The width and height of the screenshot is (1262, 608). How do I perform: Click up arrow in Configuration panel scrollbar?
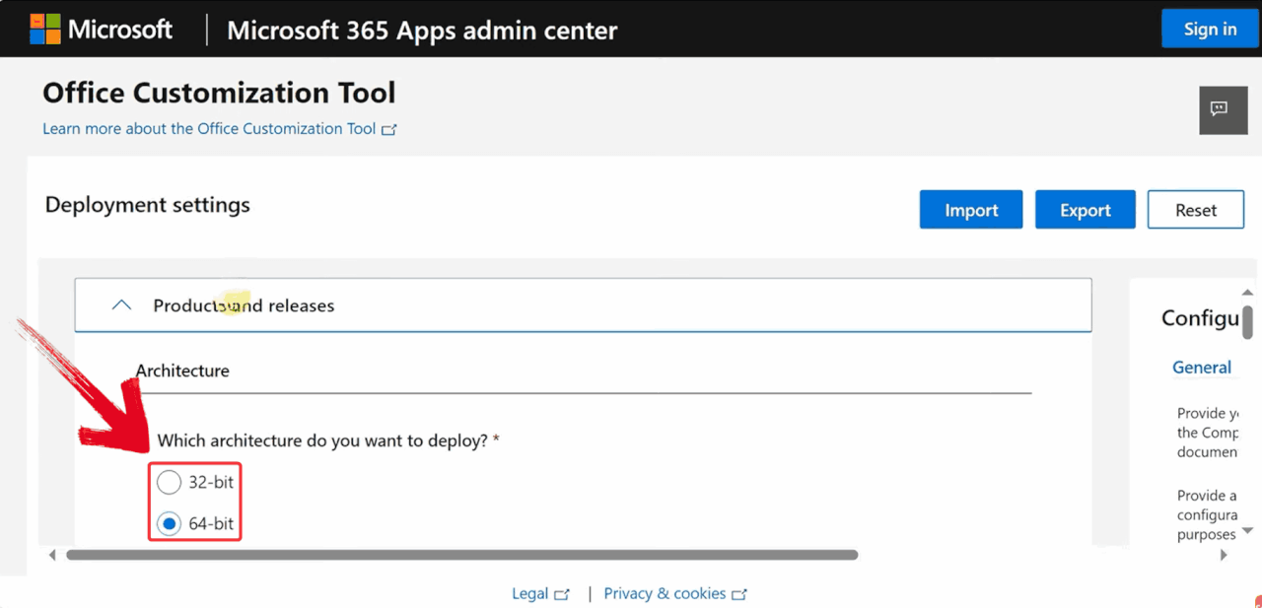(x=1247, y=293)
